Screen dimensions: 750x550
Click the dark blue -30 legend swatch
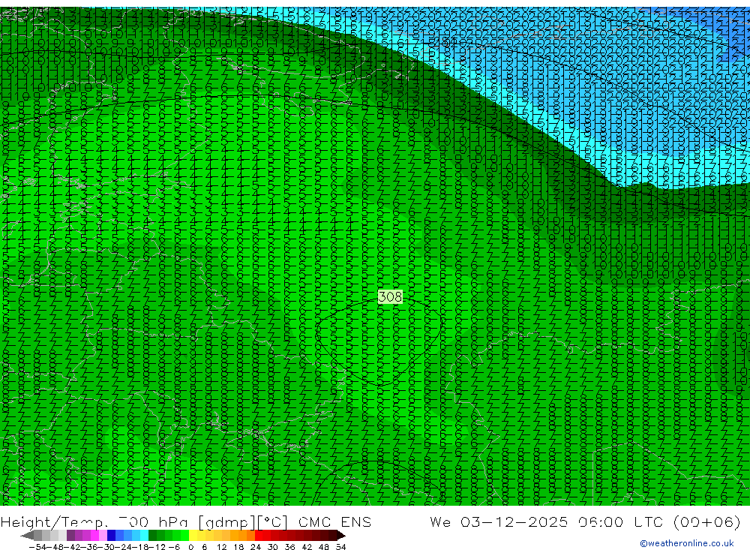click(x=111, y=536)
